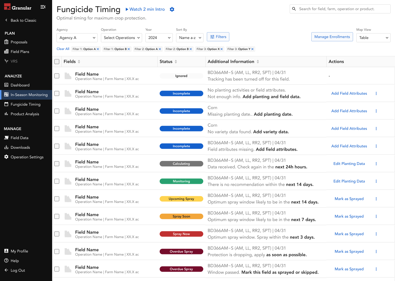This screenshot has height=281, width=395.
Task: Open kebab menu for Window passed row
Action: tap(376, 269)
